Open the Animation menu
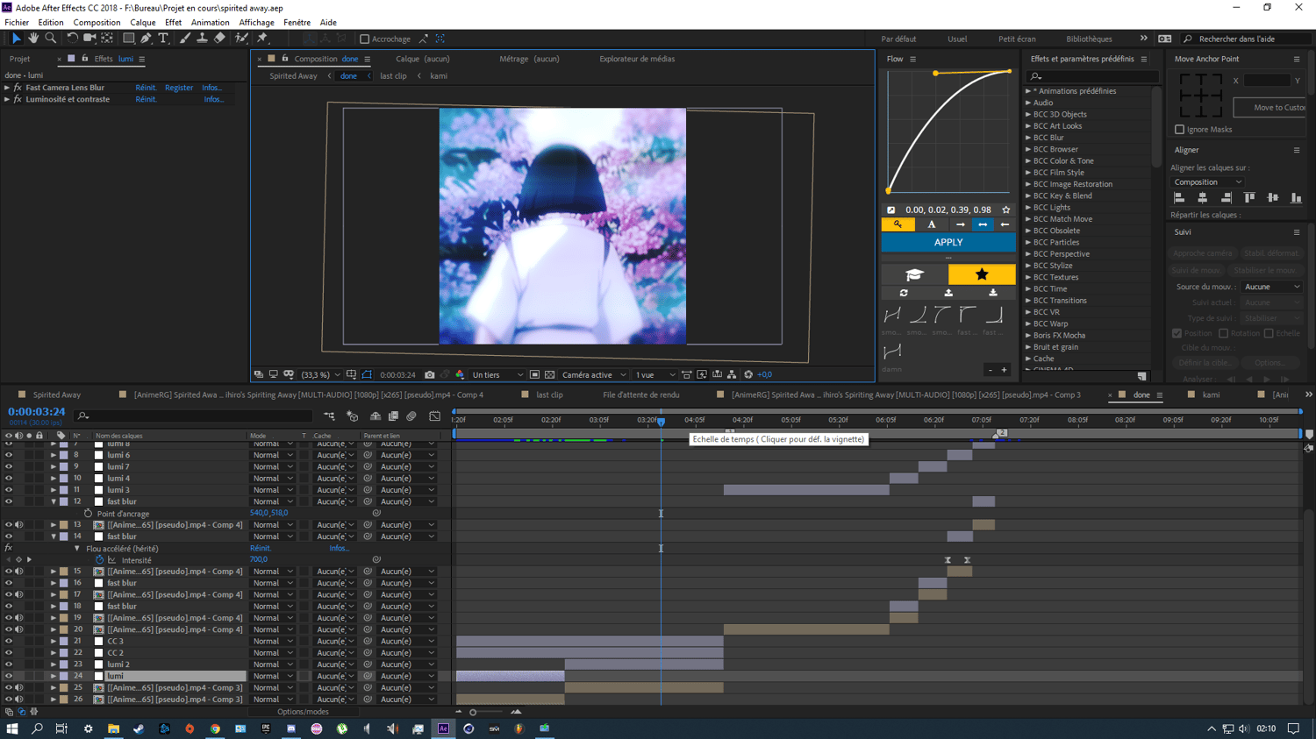The image size is (1316, 739). pos(211,23)
